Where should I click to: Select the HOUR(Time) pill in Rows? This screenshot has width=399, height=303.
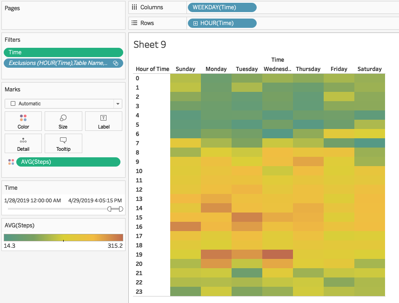(222, 23)
